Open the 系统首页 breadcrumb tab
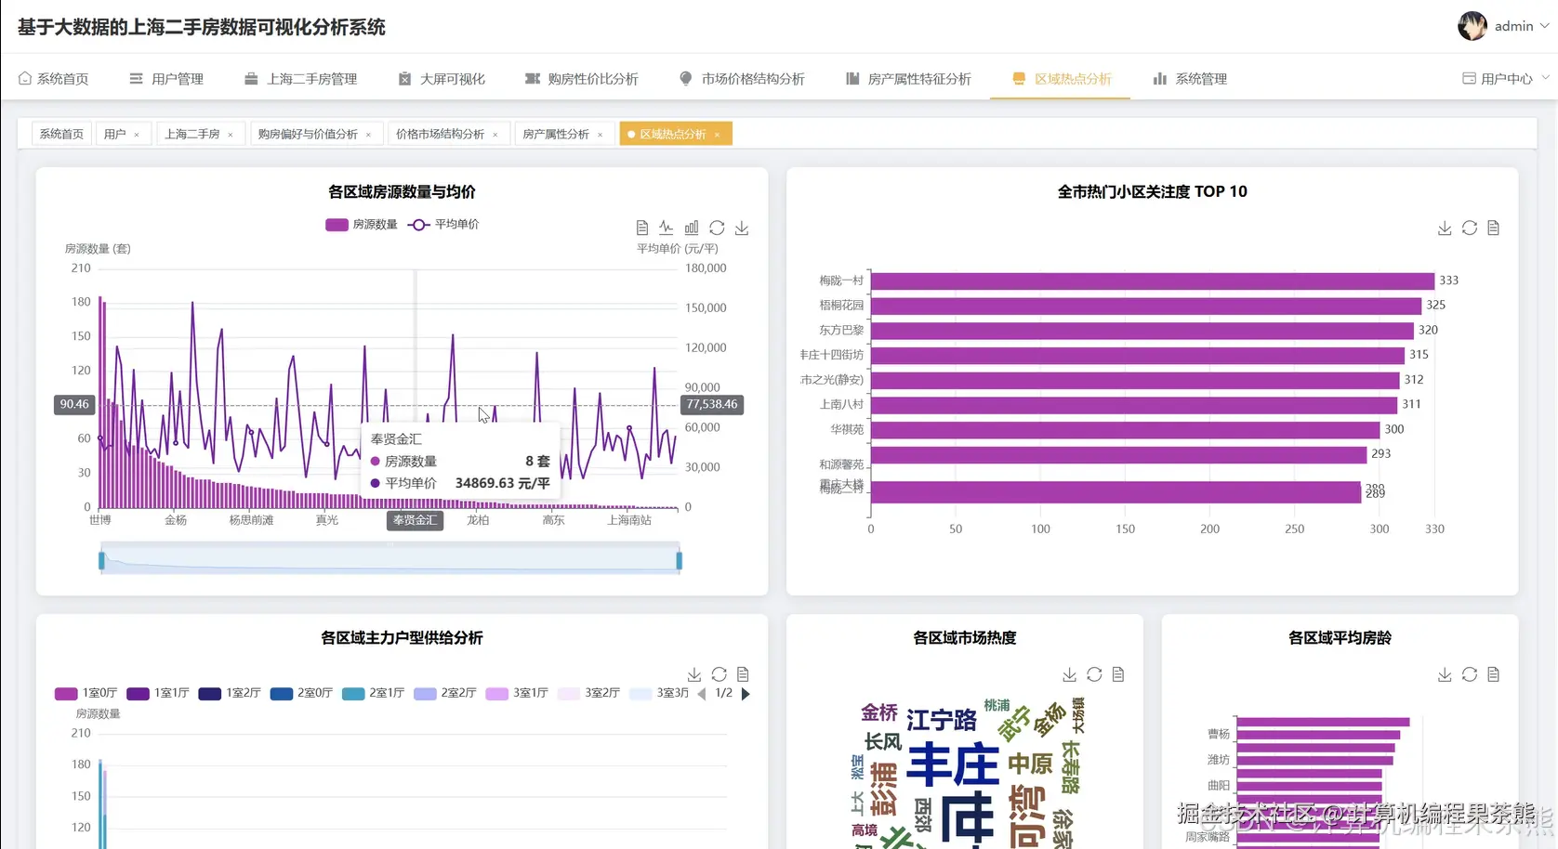This screenshot has height=849, width=1558. (x=60, y=133)
